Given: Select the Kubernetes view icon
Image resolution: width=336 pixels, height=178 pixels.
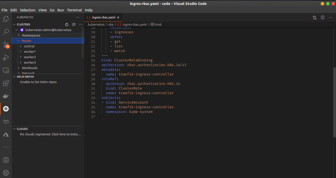Looking at the screenshot, I should (6, 109).
